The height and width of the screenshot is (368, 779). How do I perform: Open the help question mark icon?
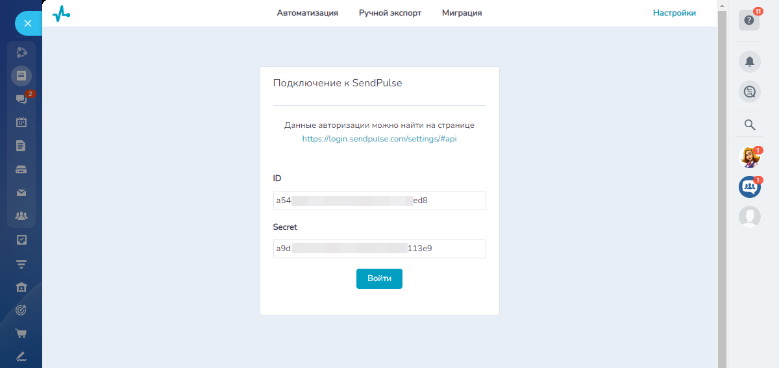(749, 20)
